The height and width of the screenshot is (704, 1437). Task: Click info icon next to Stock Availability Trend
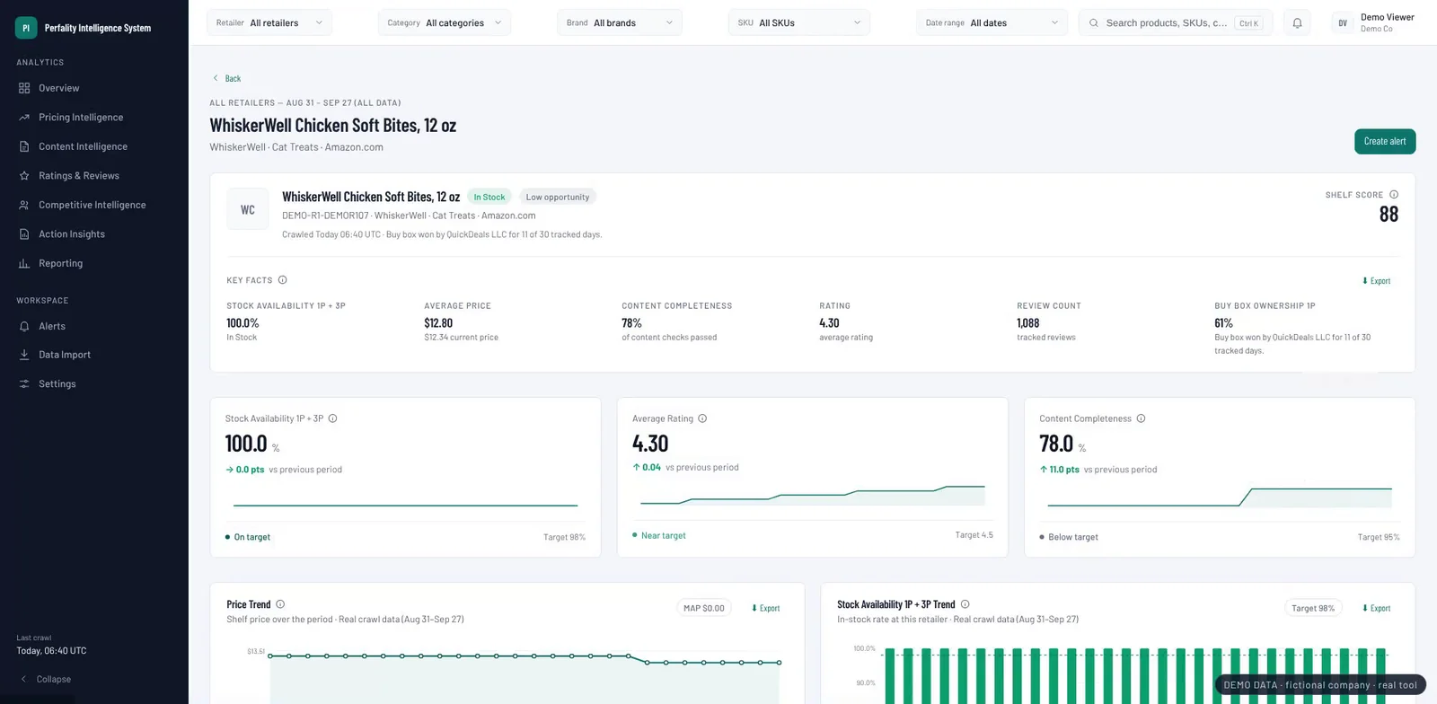coord(965,604)
